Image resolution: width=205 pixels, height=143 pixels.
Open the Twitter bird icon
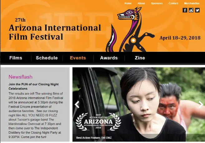[x=197, y=10]
